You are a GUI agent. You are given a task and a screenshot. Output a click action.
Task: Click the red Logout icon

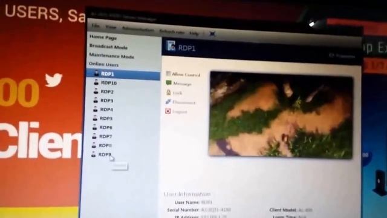[168, 111]
